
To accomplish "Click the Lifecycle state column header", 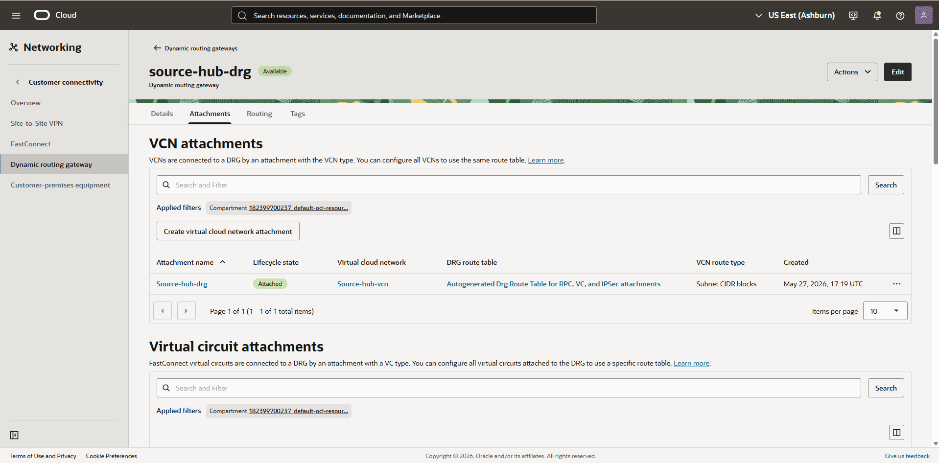I will coord(276,262).
